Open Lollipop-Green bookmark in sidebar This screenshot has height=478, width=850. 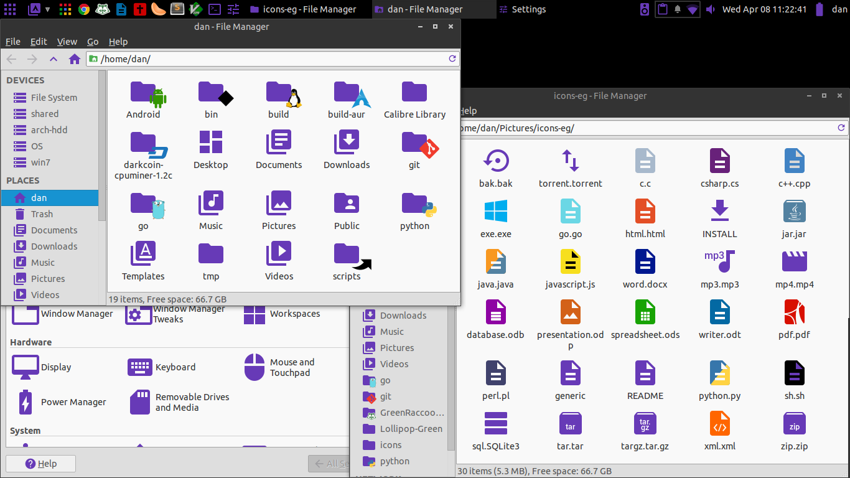(403, 429)
